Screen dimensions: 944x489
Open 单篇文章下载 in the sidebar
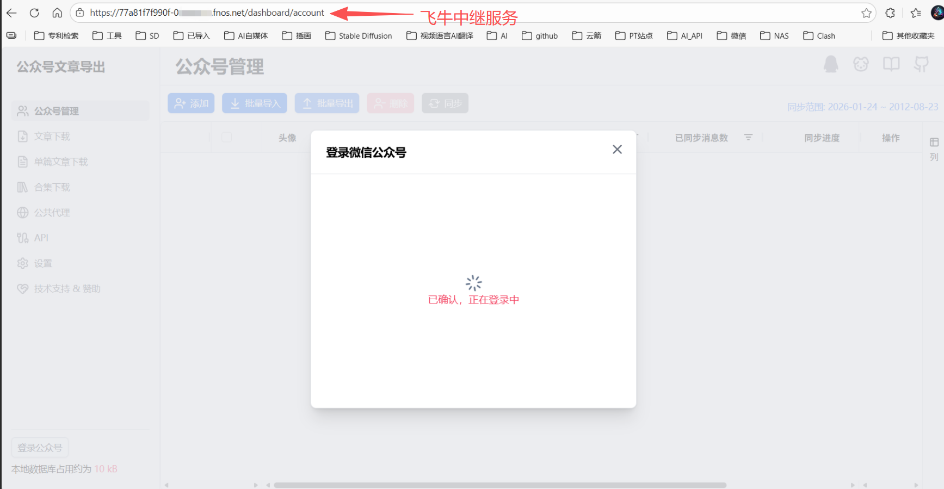(x=81, y=162)
